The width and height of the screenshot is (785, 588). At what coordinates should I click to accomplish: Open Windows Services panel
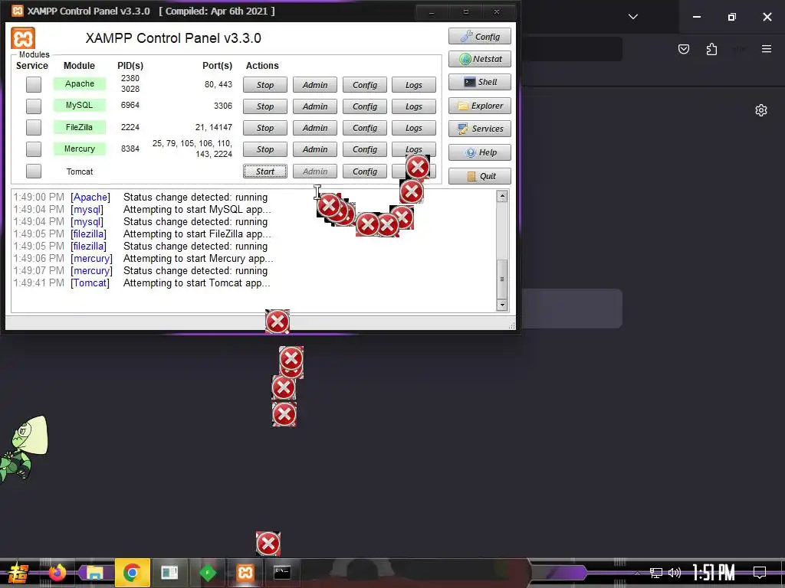point(480,129)
